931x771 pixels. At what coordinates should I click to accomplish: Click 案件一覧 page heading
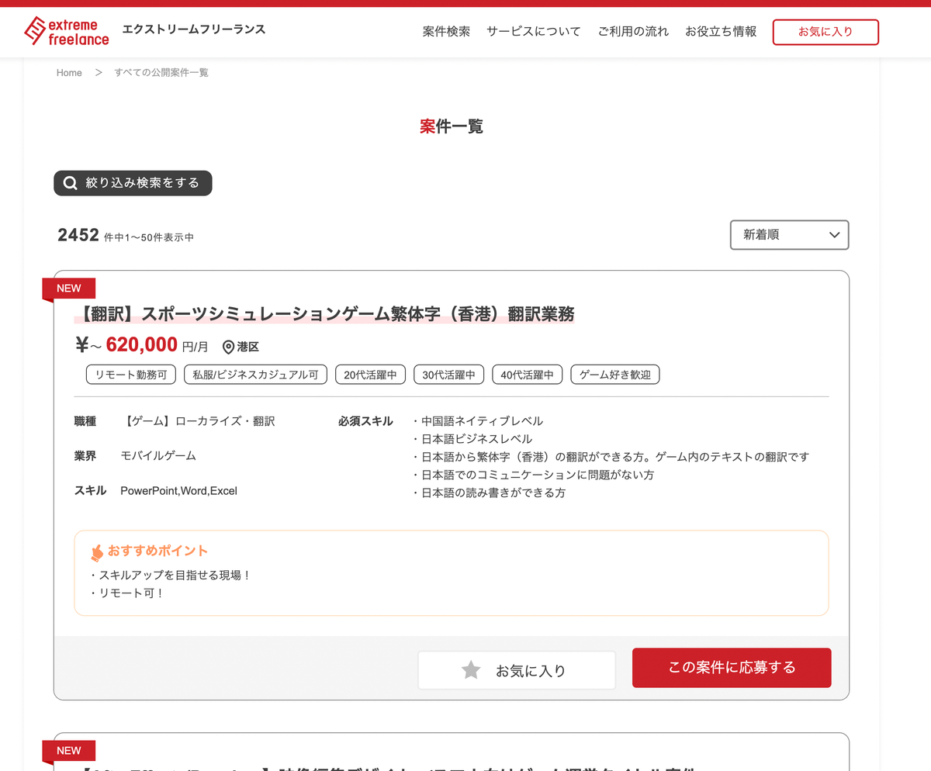pos(452,126)
